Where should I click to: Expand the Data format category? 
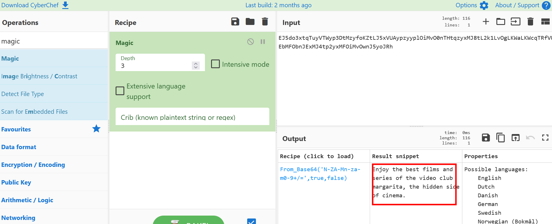click(x=19, y=147)
